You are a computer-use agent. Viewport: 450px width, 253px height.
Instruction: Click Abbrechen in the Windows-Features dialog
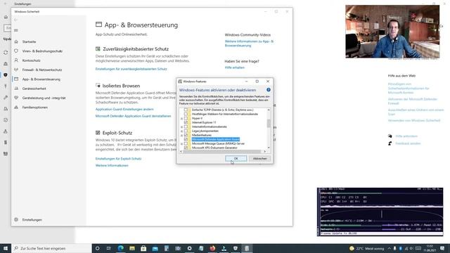(x=259, y=159)
